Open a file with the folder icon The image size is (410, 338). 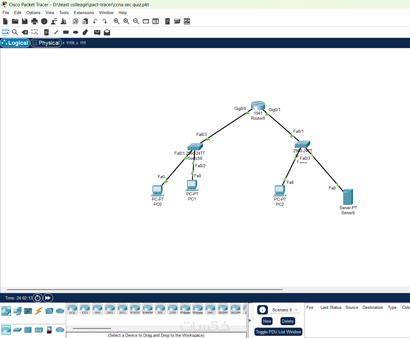coord(15,21)
